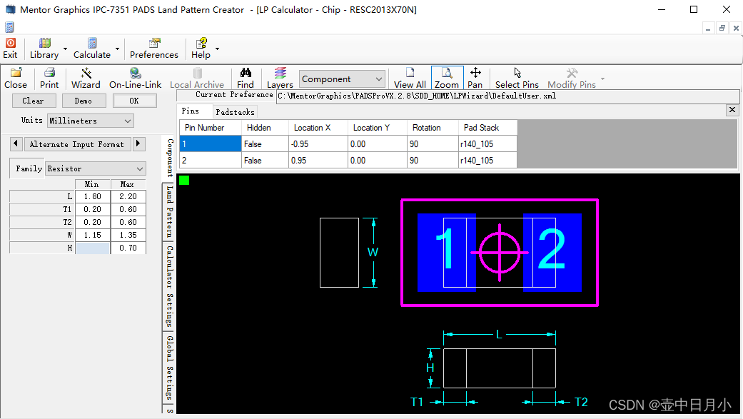Viewport: 743px width, 419px height.
Task: Click the Alternate Input Format button
Action: [77, 144]
